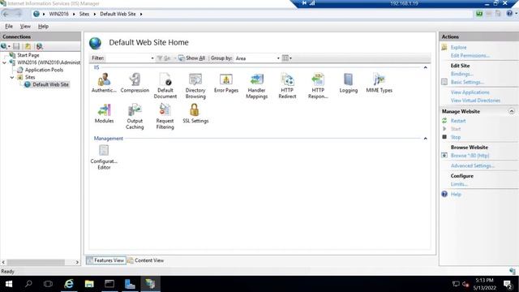The height and width of the screenshot is (292, 519).
Task: Open the view style dropdown button
Action: point(286,58)
